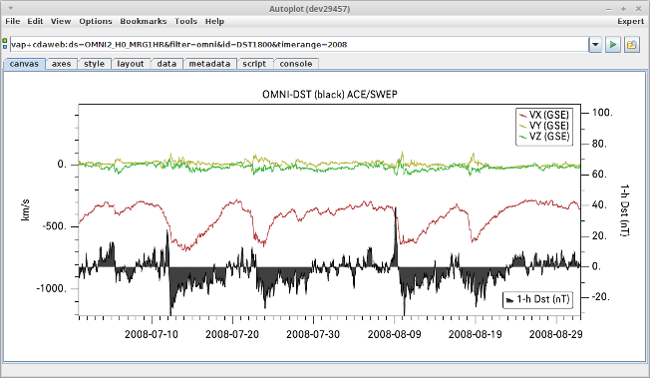Click the green play button to plot URI
The height and width of the screenshot is (378, 650).
613,45
